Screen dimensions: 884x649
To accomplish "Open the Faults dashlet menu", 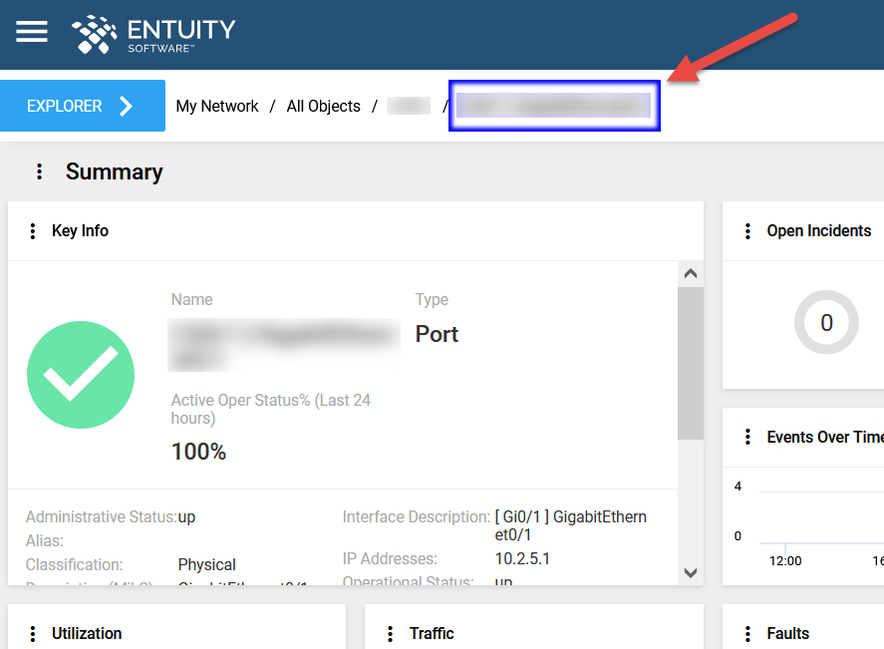I will click(x=747, y=633).
